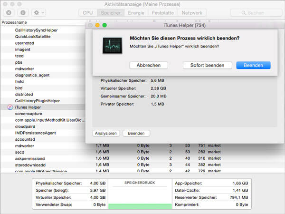The image size is (285, 214).
Task: Click the Datei-Cache 1,41 GB value
Action: (240, 190)
